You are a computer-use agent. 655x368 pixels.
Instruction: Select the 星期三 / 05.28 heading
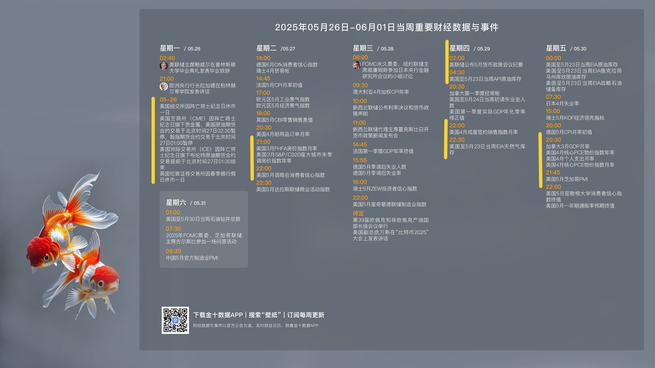pyautogui.click(x=373, y=48)
